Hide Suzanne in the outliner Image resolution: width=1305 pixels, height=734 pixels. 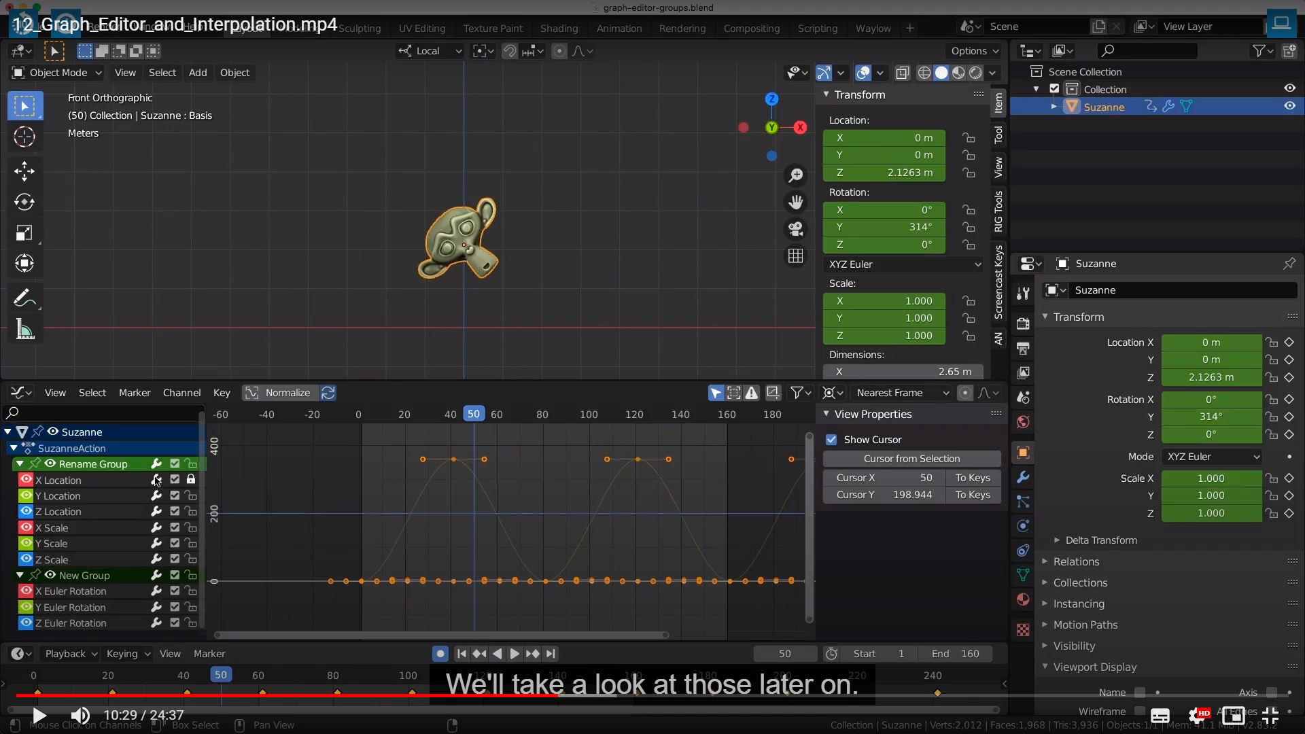pos(1289,106)
